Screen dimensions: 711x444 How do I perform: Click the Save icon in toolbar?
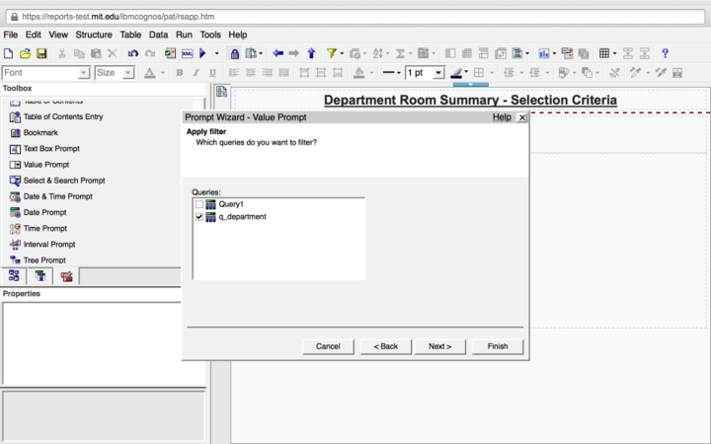click(41, 53)
